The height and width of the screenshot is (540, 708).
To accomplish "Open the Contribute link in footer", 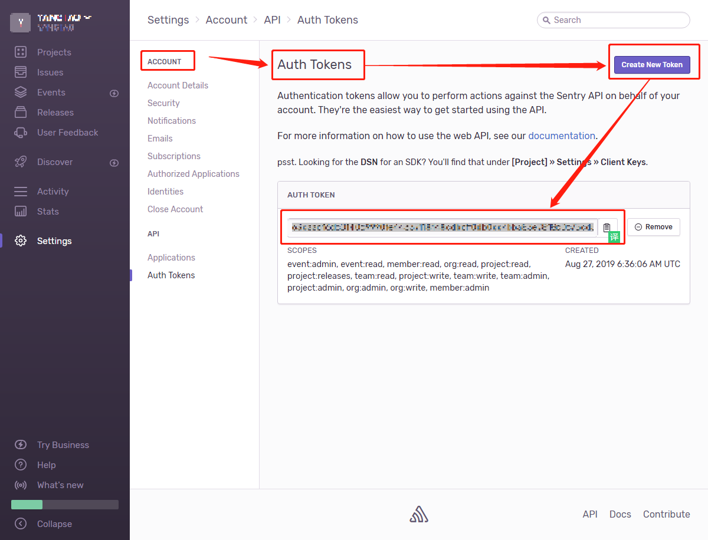I will [x=667, y=515].
